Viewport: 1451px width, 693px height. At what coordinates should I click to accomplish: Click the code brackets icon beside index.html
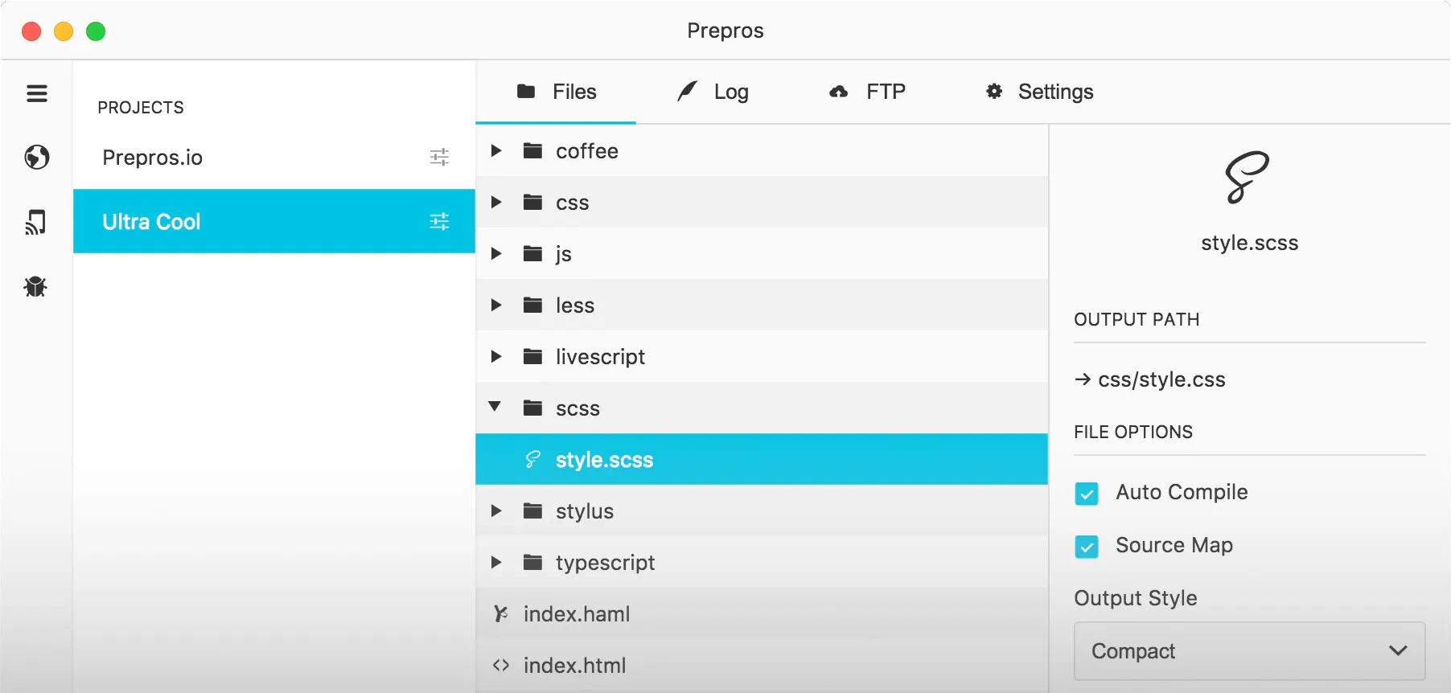click(501, 665)
